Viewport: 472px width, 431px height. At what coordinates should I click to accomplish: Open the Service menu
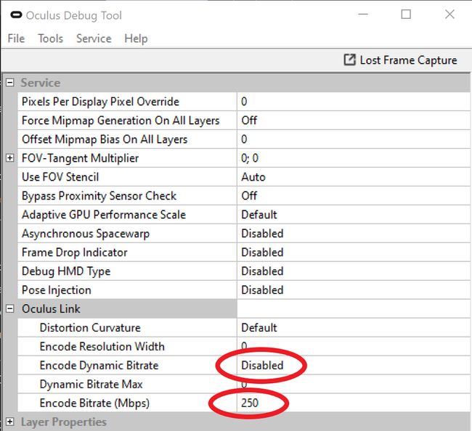click(94, 38)
